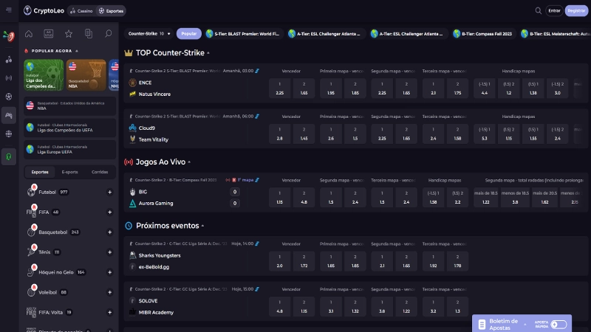Collapse the TOP Counter-Strike section
The width and height of the screenshot is (591, 332).
[208, 53]
